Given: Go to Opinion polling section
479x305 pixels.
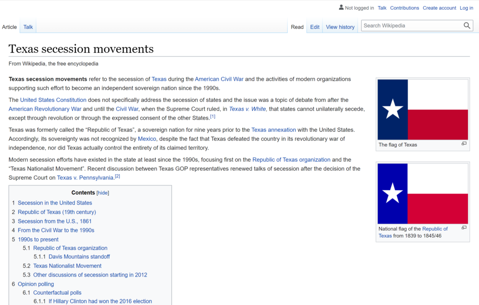Looking at the screenshot, I should coord(36,284).
